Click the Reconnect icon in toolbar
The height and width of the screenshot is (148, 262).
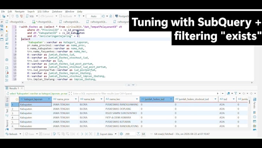(17, 16)
